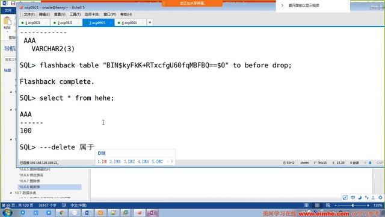385x217 pixels.
Task: Click the 94x15 terminal size indicator
Action: coord(321,163)
